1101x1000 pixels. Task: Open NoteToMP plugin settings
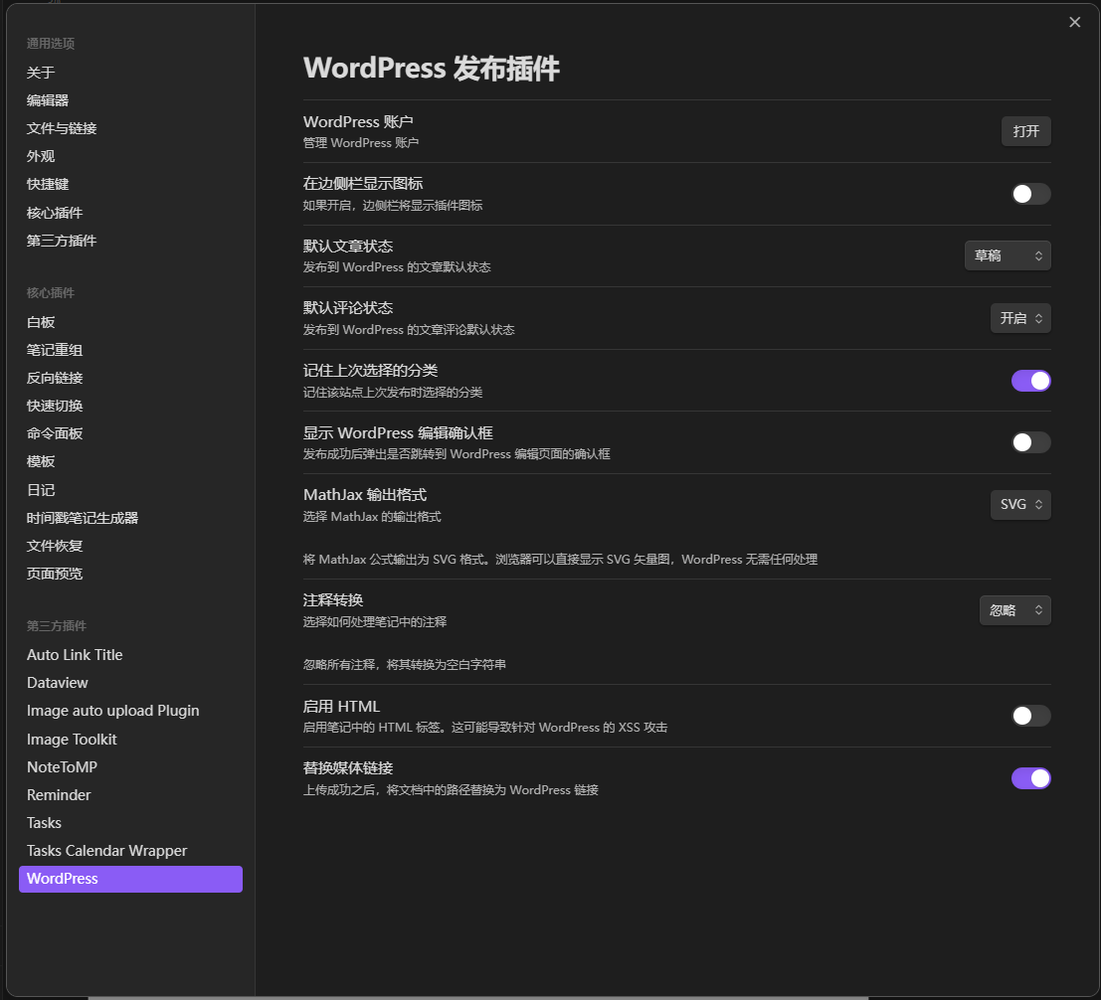click(x=130, y=767)
